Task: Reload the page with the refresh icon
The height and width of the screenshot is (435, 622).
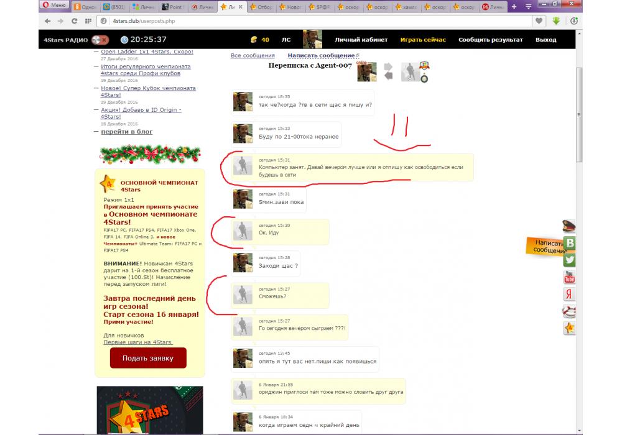Action: [x=74, y=21]
